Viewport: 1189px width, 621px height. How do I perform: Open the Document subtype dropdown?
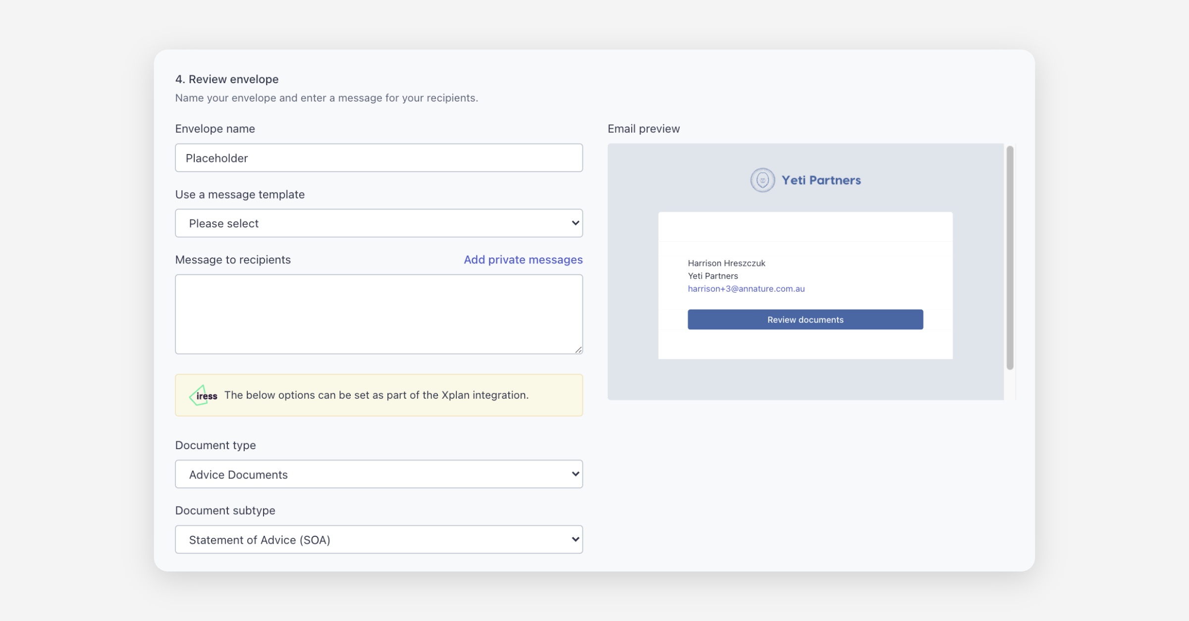(x=378, y=540)
